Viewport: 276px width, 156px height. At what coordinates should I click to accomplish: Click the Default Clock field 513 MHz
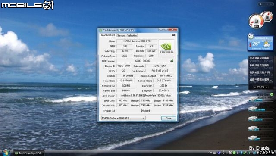[x=123, y=106]
